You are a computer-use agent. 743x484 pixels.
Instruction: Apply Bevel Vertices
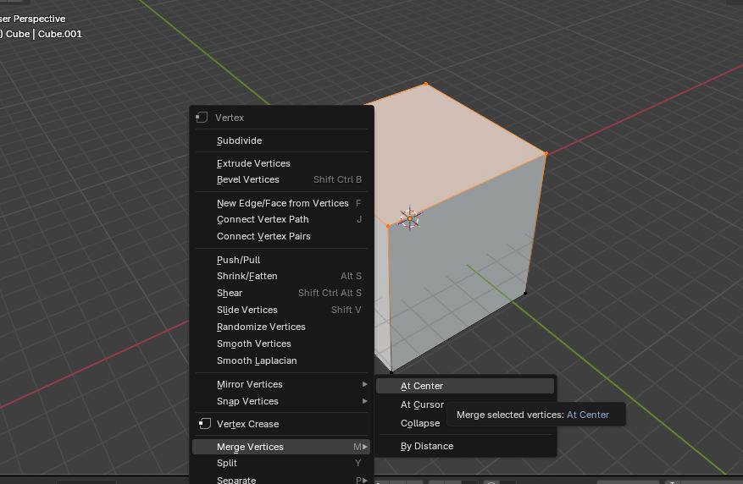point(247,179)
